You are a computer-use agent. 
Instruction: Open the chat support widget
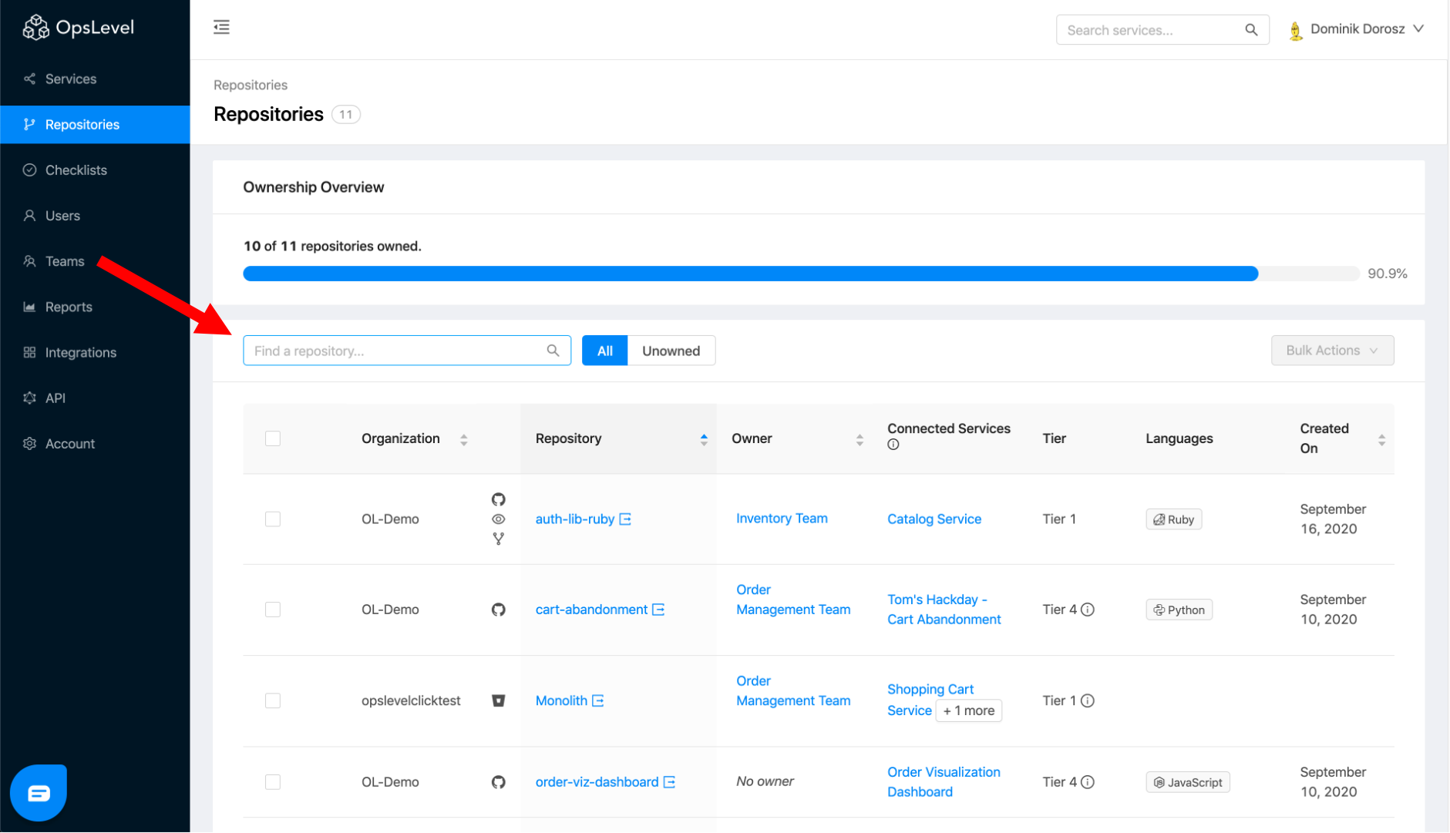(39, 793)
